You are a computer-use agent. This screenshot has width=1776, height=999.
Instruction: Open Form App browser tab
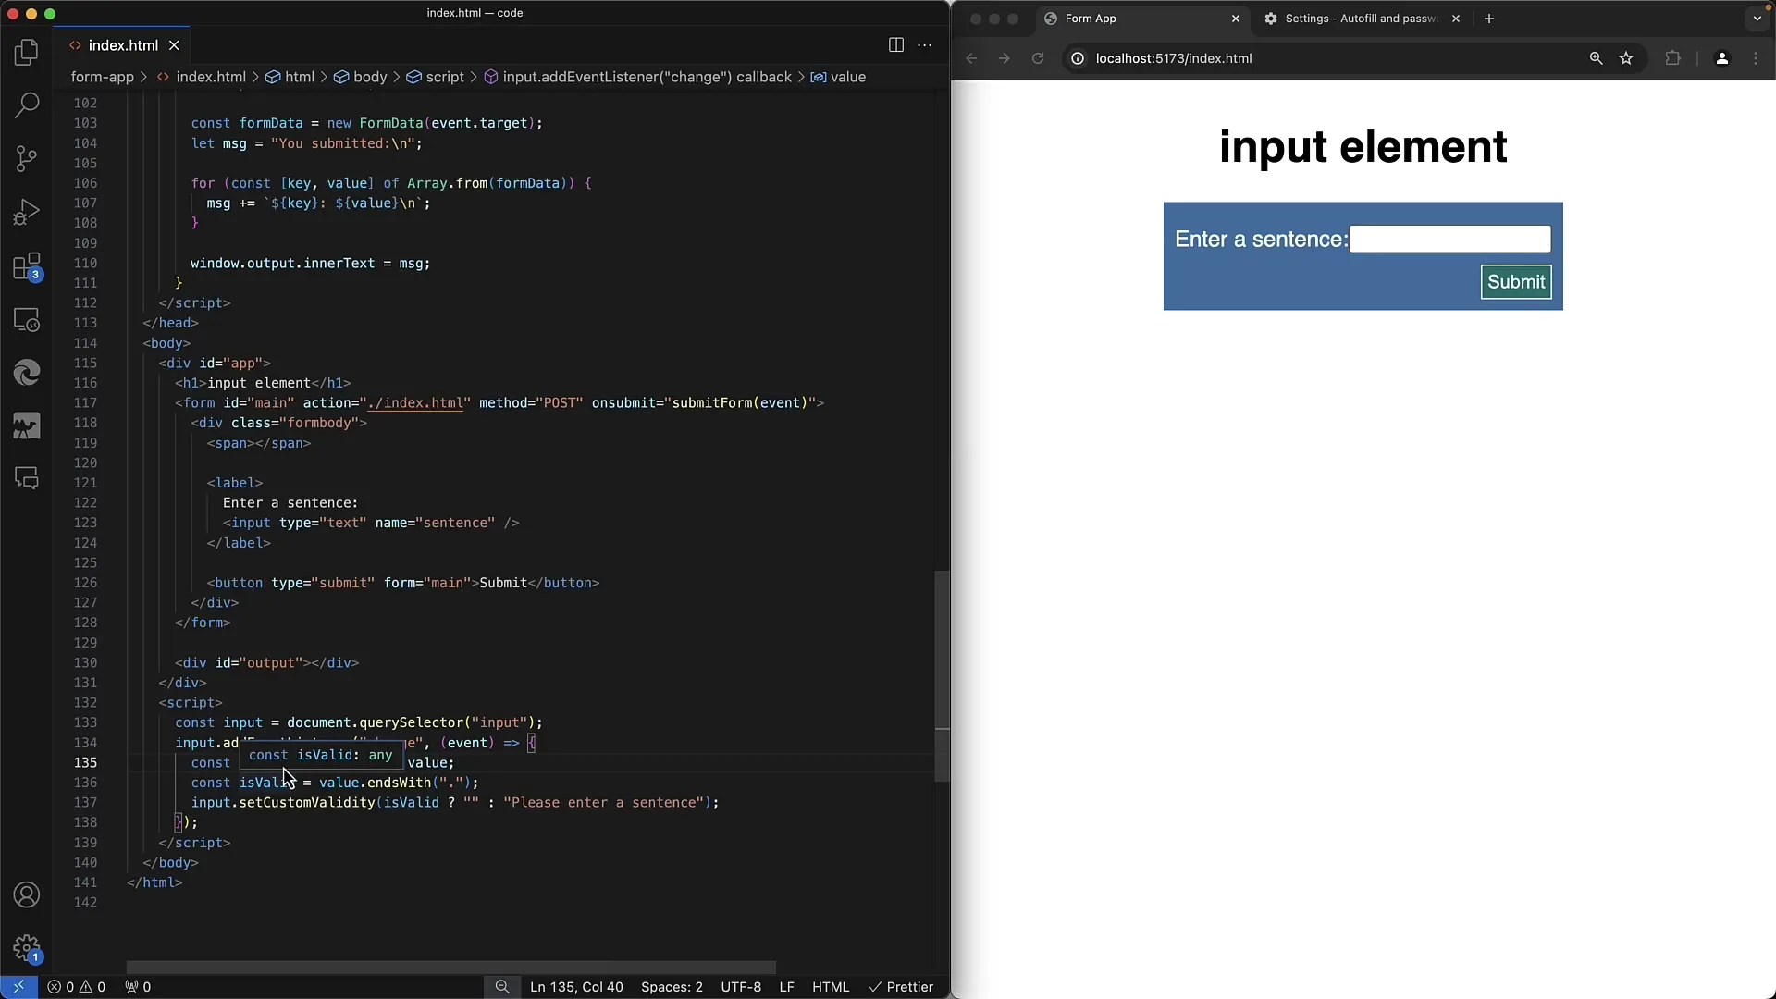[x=1091, y=18]
